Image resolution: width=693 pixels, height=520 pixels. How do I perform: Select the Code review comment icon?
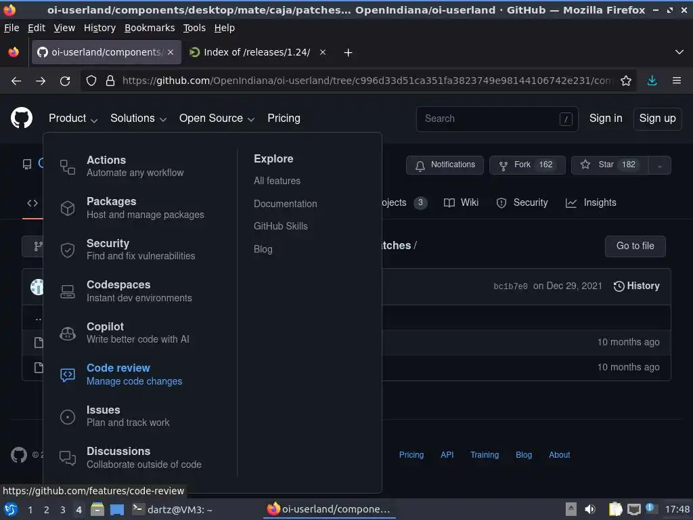(x=68, y=375)
